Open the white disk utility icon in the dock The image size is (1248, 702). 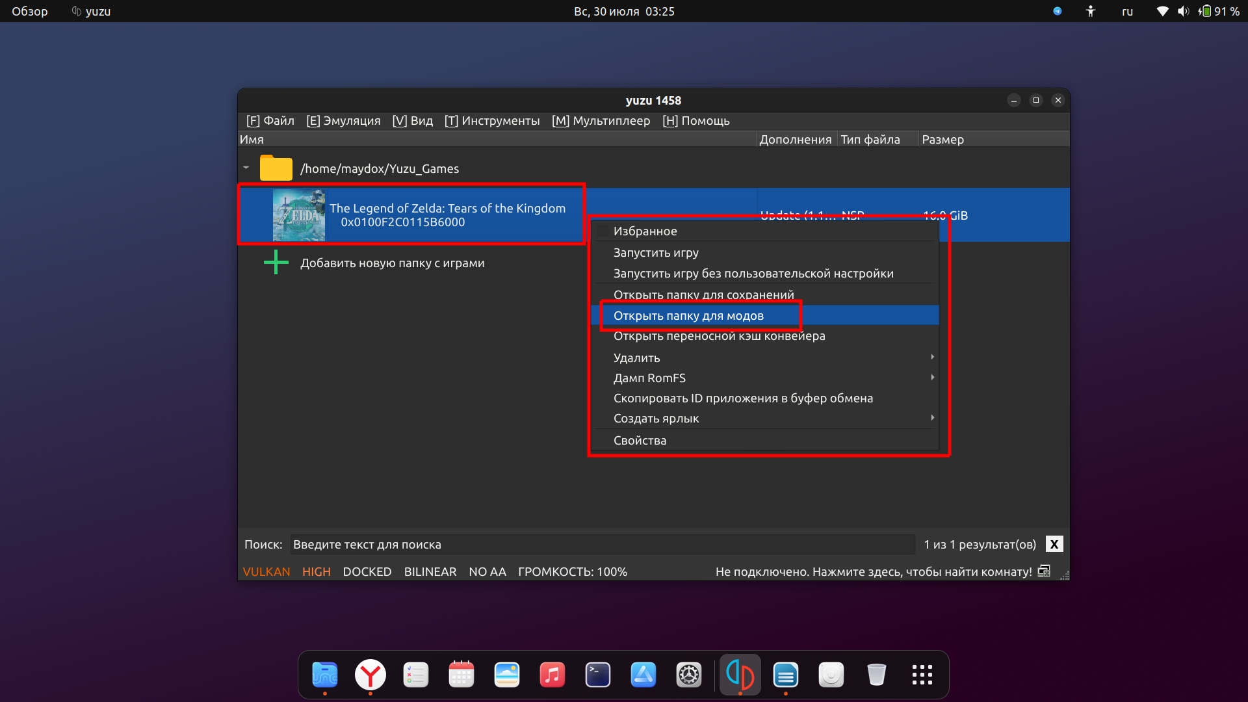(831, 675)
